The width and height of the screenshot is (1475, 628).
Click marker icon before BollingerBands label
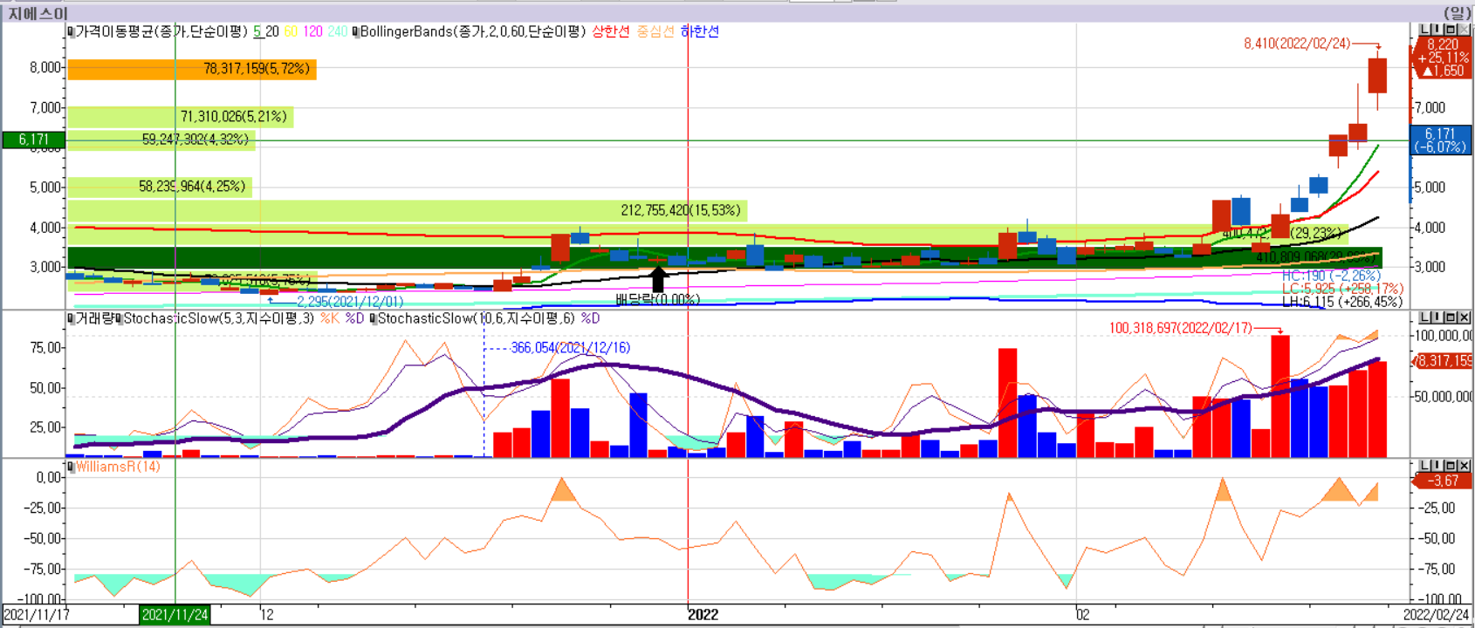pos(355,31)
